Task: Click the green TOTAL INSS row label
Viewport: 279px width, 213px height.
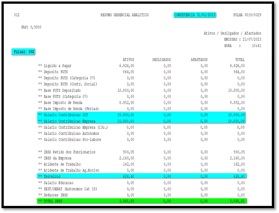Action: [53, 201]
